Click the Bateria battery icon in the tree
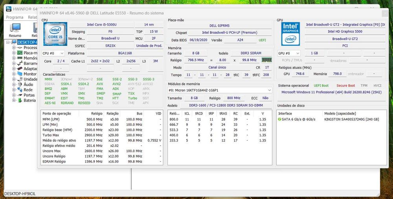This screenshot has width=393, height=199. click(20, 100)
